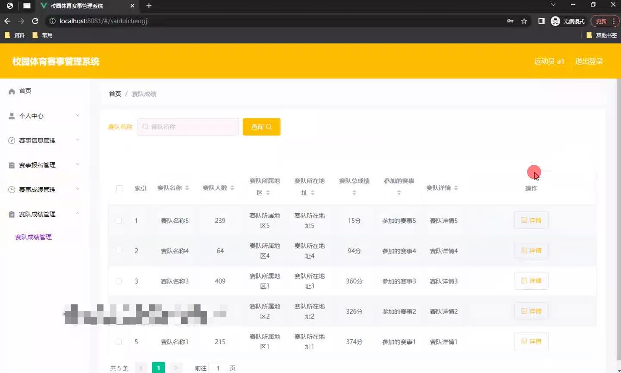Image resolution: width=621 pixels, height=373 pixels.
Task: Check the checkbox for 赛队名称5 row
Action: (119, 221)
